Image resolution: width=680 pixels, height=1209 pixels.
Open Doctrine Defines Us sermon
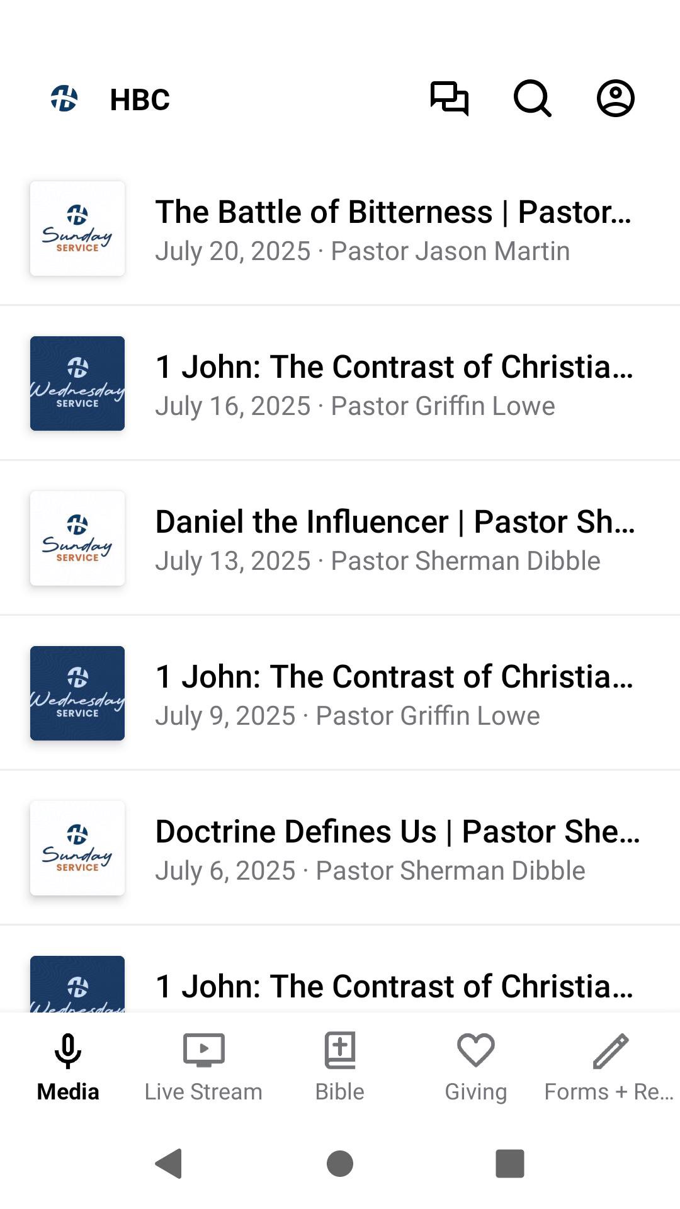pos(394,849)
